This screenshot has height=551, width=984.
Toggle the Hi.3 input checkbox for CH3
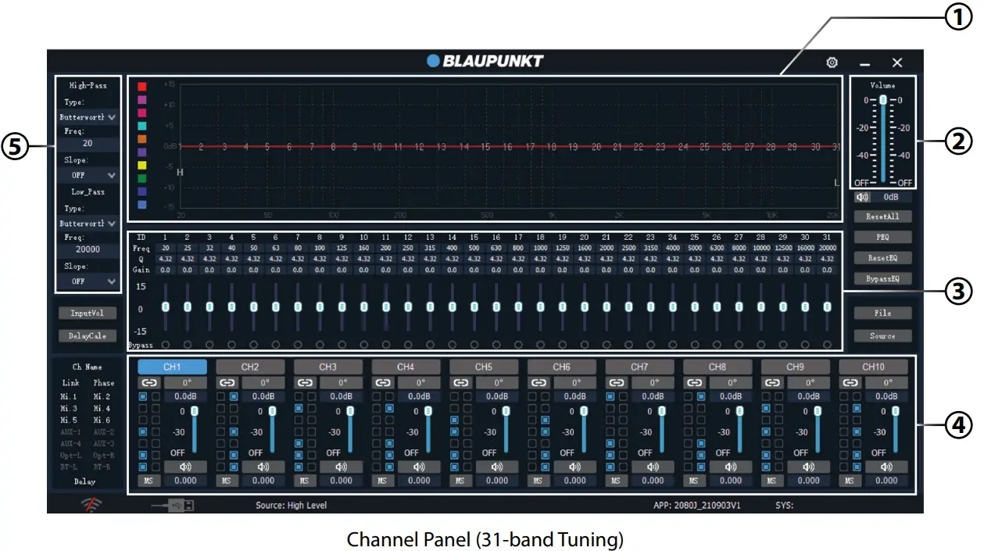299,409
